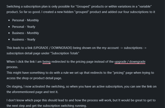The width and height of the screenshot is (165, 108).
Task: Click the 'Business - Yearly' list item
Action: tap(24, 39)
